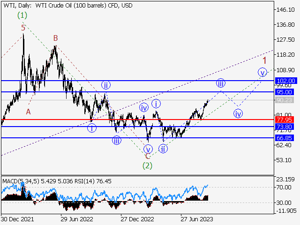Click the red price tag '77.95'
Viewport: 300px width, 225px height.
(x=285, y=120)
